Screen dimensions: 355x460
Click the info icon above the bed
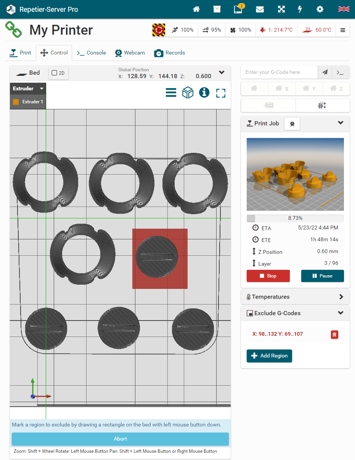click(x=204, y=93)
